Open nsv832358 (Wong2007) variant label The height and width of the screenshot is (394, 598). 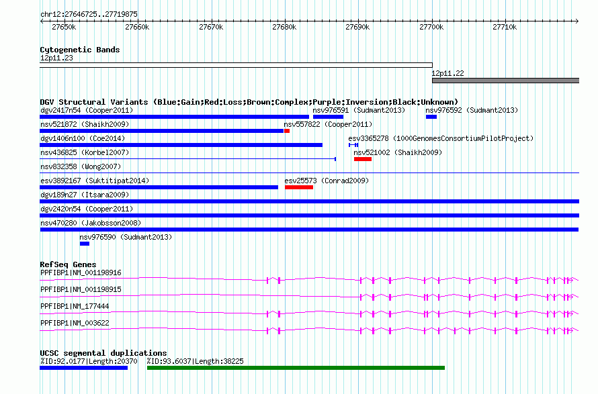[x=81, y=167]
